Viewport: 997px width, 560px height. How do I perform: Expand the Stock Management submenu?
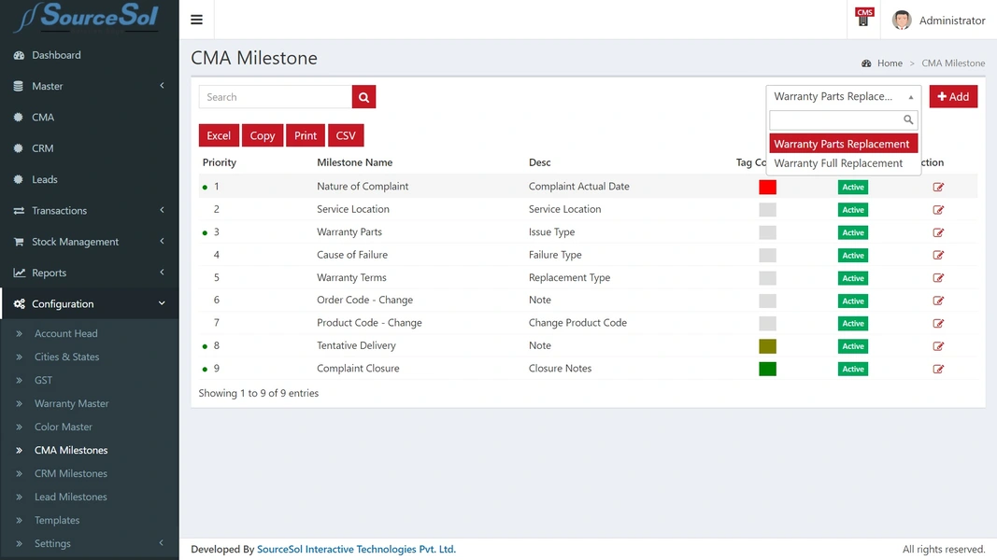point(89,242)
